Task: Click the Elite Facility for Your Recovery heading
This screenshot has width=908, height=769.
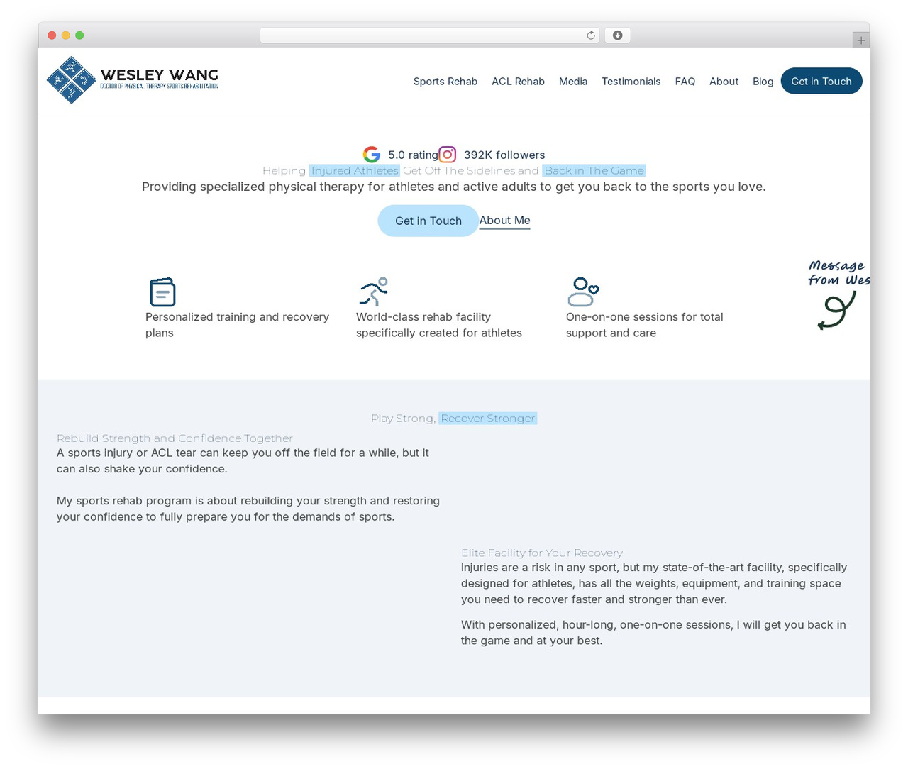Action: [x=542, y=553]
